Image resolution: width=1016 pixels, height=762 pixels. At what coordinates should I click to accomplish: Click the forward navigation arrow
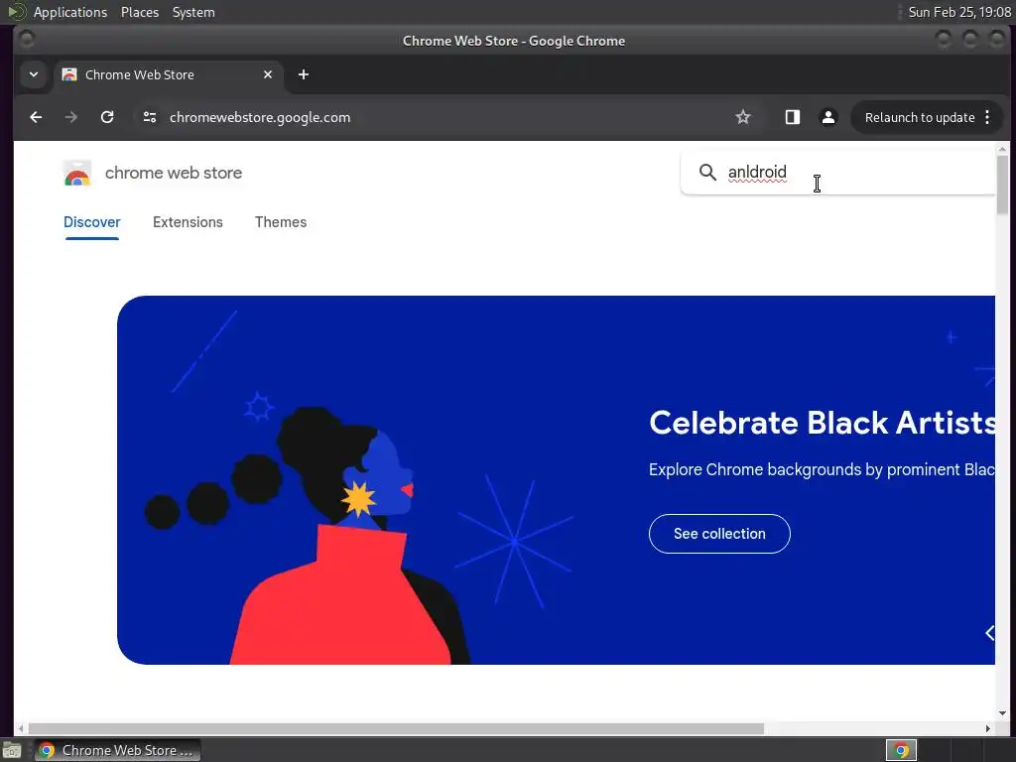pyautogui.click(x=71, y=117)
